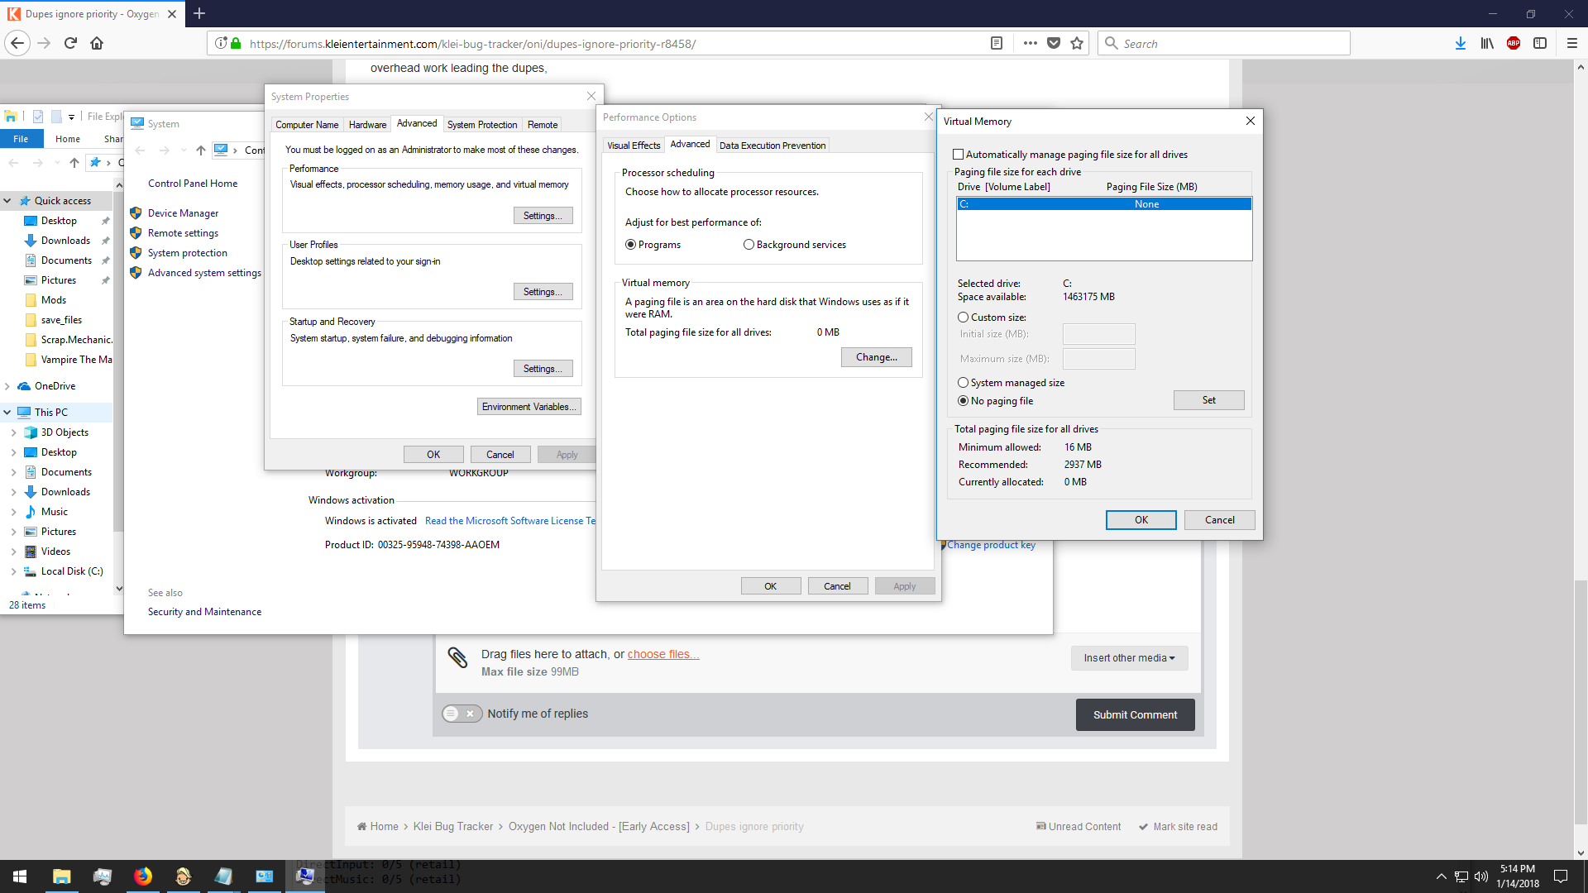Open the Library toolbar icon
The height and width of the screenshot is (893, 1588).
pyautogui.click(x=1487, y=43)
